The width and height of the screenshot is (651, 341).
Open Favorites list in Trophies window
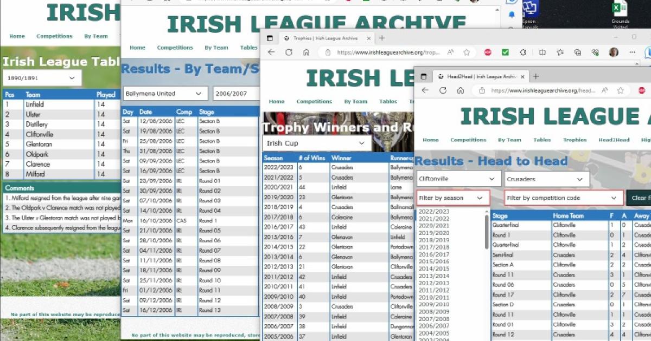[560, 53]
